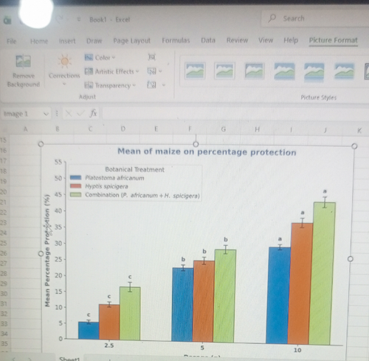Click the orange bar at dosage 5
This screenshot has height=361, width=369.
point(204,301)
